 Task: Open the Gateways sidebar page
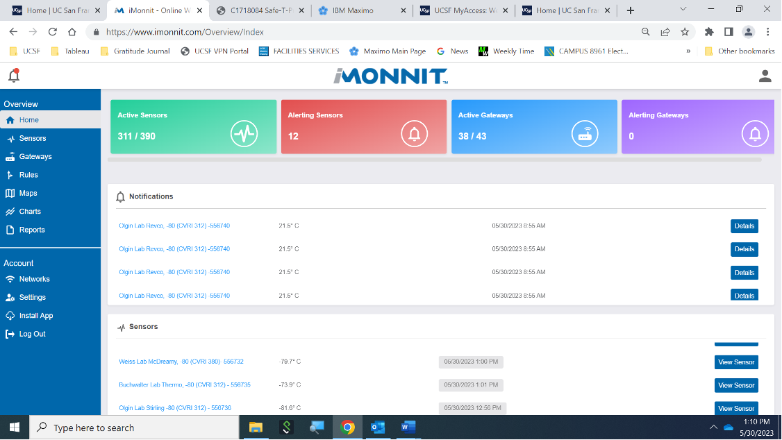(x=37, y=156)
